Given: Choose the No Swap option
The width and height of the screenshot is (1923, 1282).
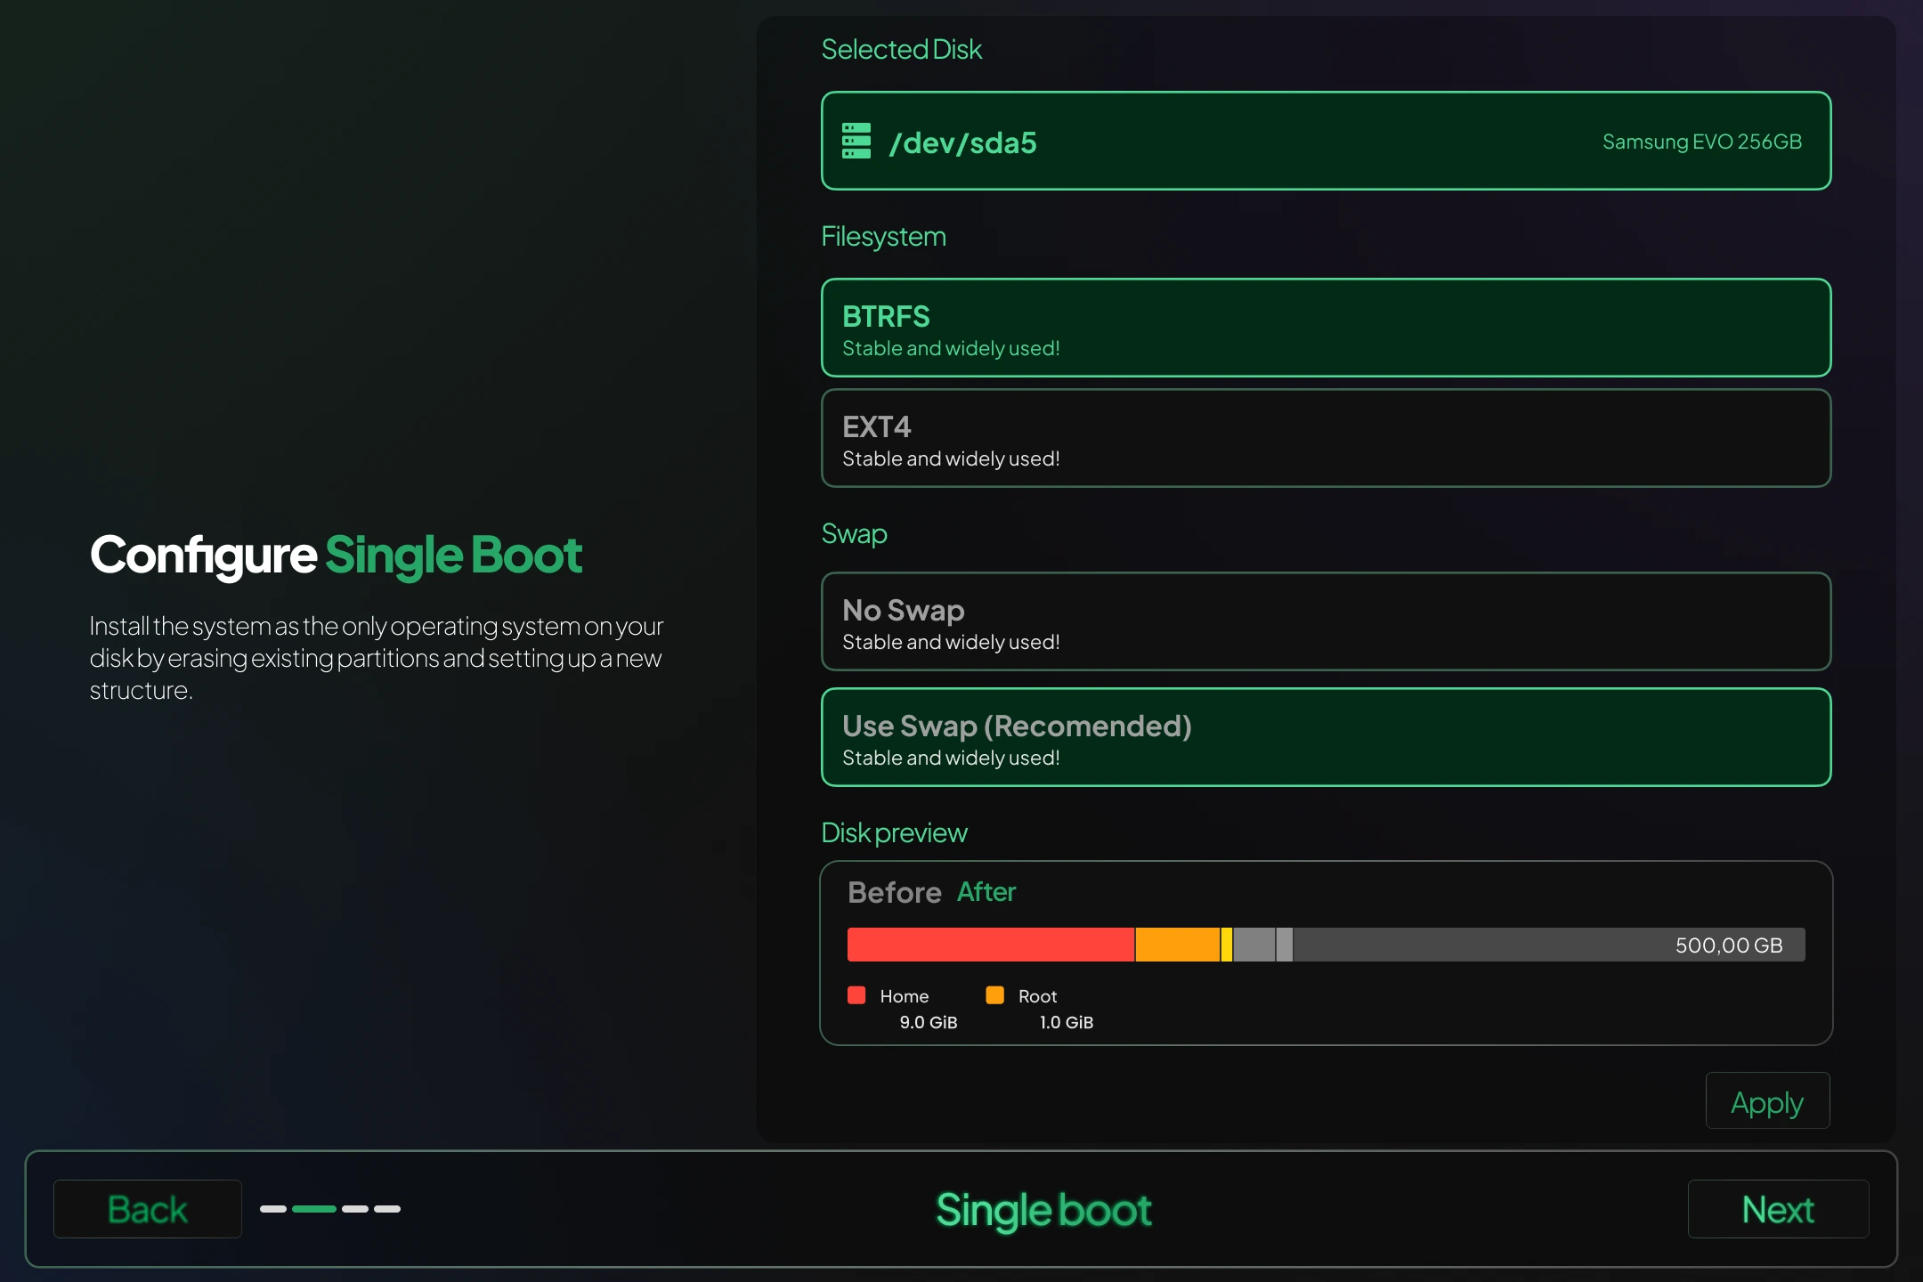Looking at the screenshot, I should pos(1326,621).
